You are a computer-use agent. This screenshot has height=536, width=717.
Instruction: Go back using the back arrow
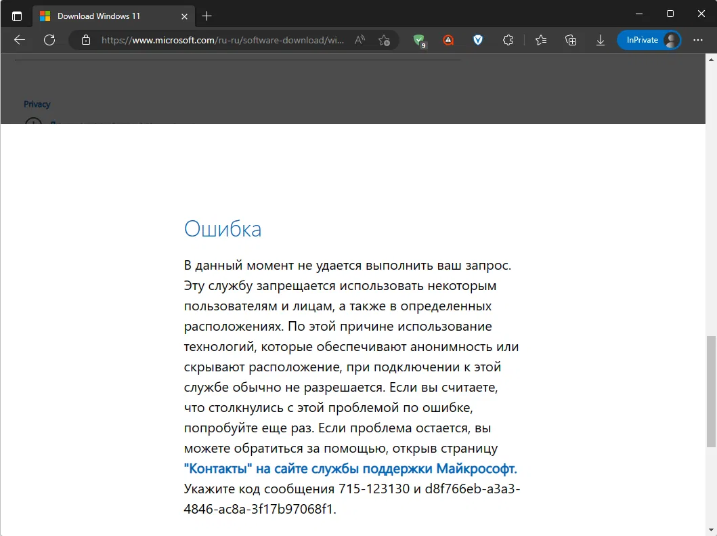coord(20,40)
